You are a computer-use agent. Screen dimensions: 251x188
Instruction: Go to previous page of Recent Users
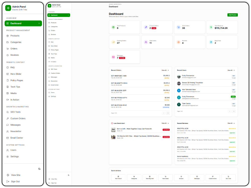click(230, 111)
